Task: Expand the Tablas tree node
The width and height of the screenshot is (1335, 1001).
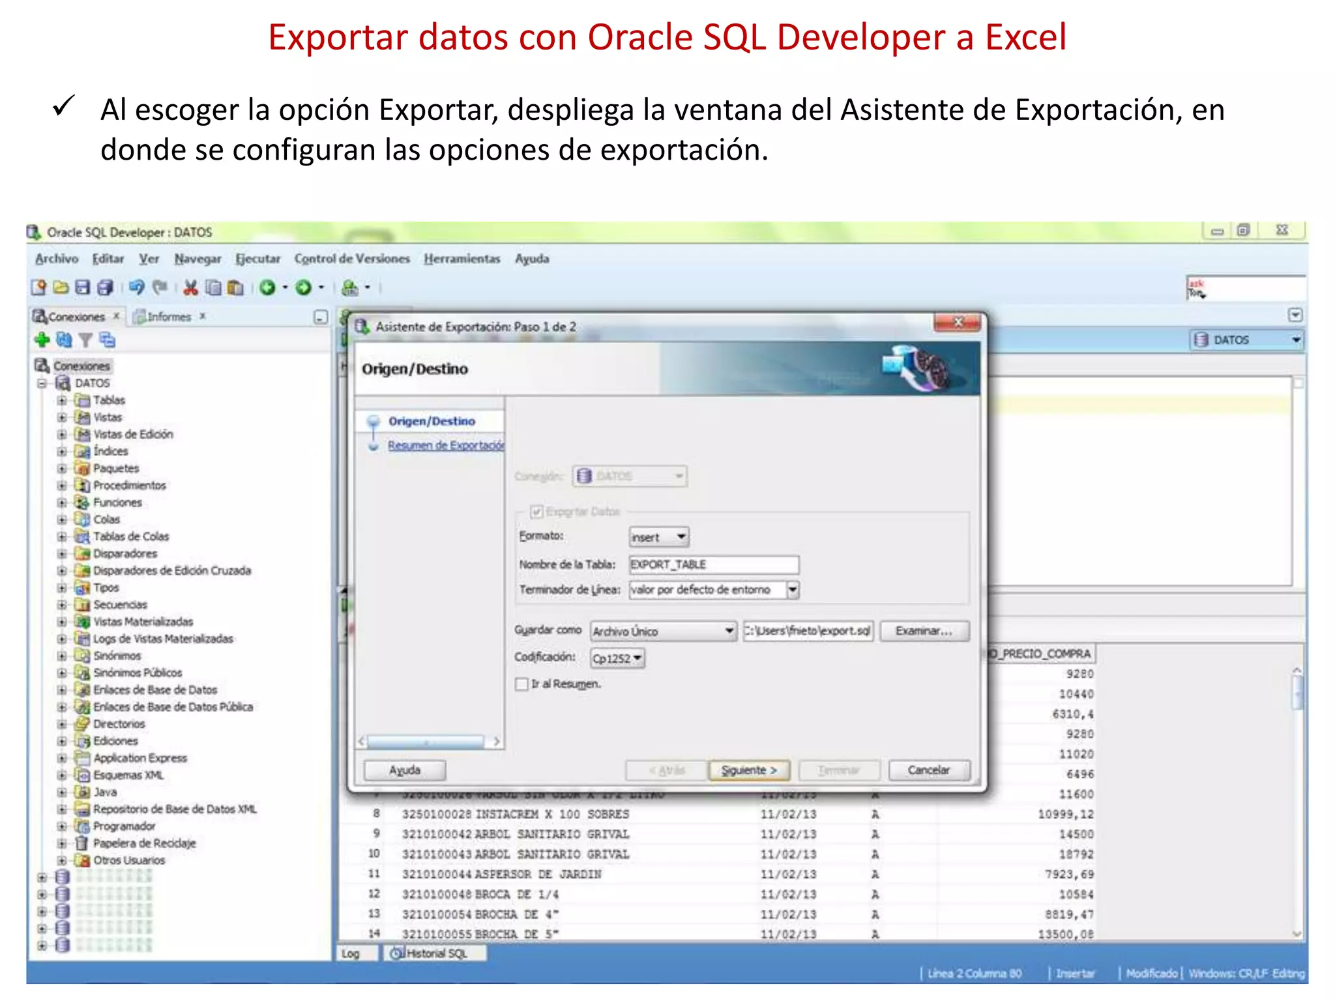Action: pyautogui.click(x=62, y=400)
